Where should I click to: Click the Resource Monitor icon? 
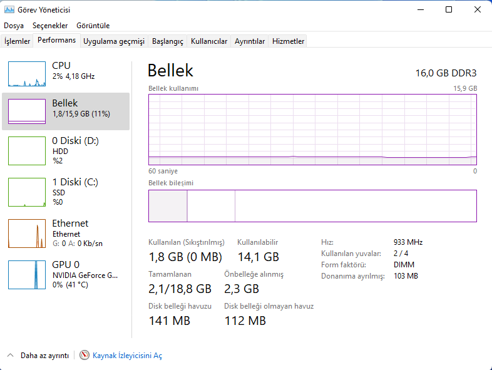85,355
